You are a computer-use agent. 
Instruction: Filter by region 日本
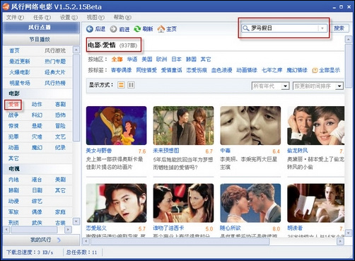pyautogui.click(x=176, y=59)
